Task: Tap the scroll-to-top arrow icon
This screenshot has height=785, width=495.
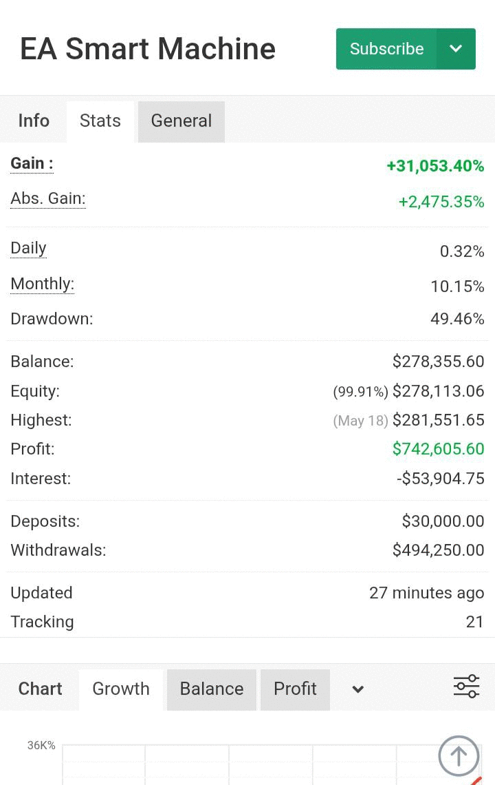Action: (459, 756)
